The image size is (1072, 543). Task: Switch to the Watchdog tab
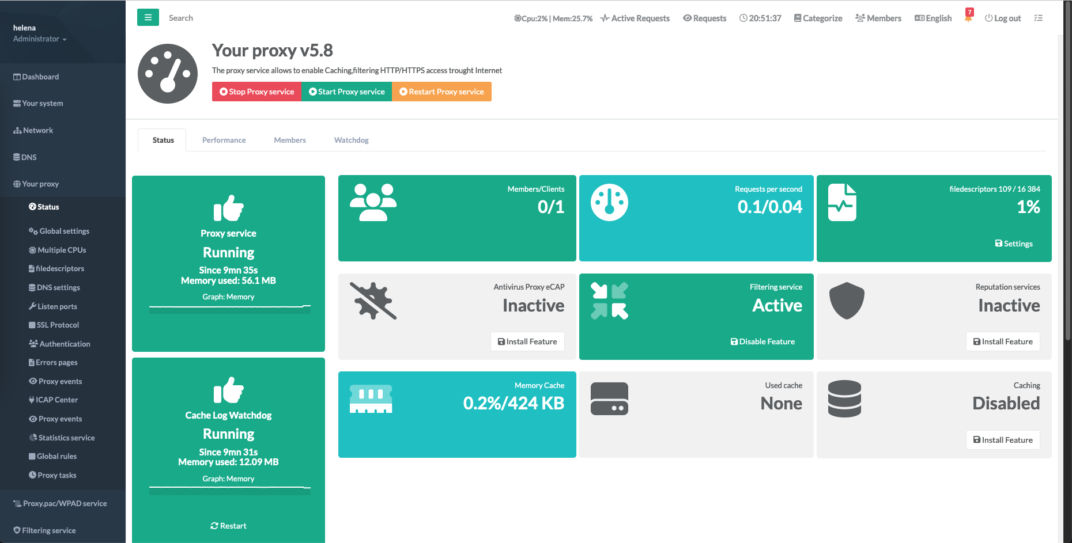pos(351,140)
